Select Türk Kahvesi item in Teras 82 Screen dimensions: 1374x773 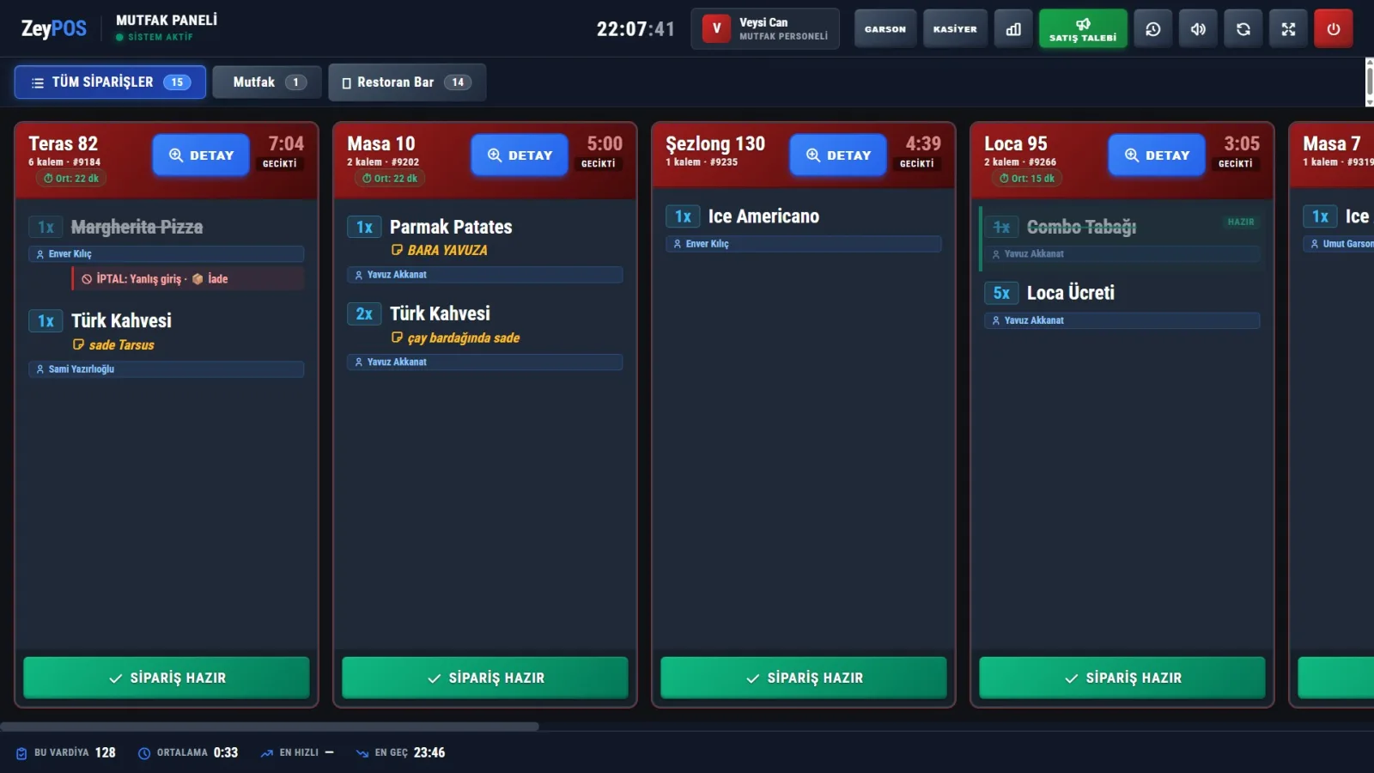coord(121,320)
